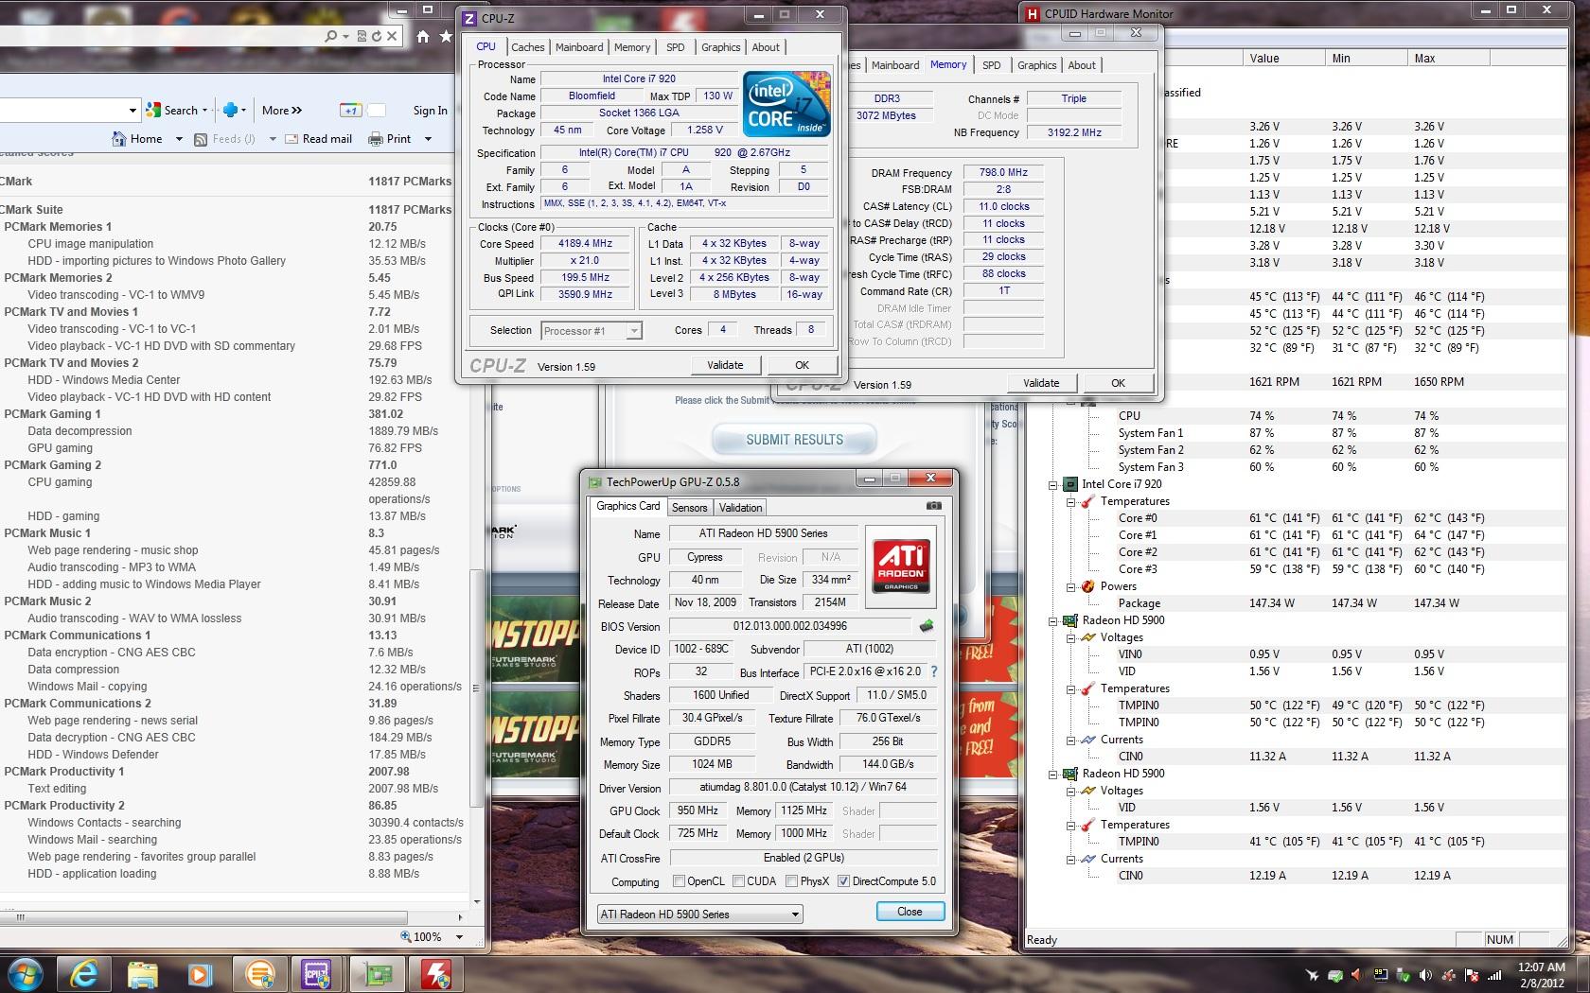Click the More chevron on Google toolbar
1590x993 pixels.
(x=282, y=111)
